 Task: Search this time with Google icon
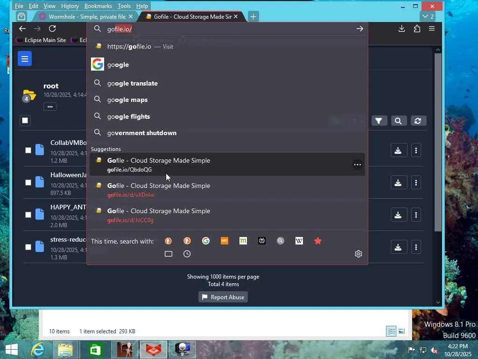(x=206, y=241)
